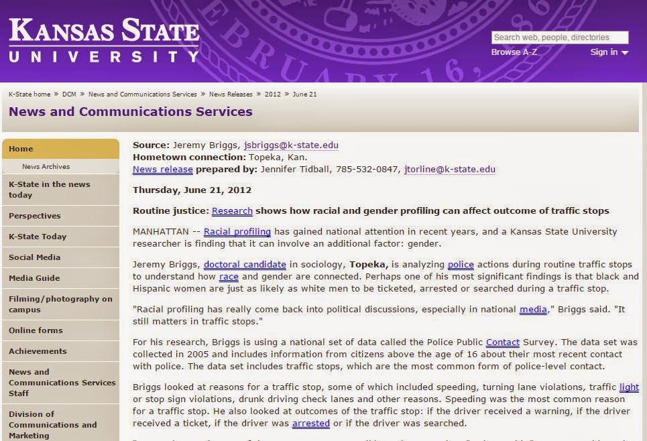The height and width of the screenshot is (441, 647).
Task: Open the Racial profiling link
Action: (x=237, y=231)
